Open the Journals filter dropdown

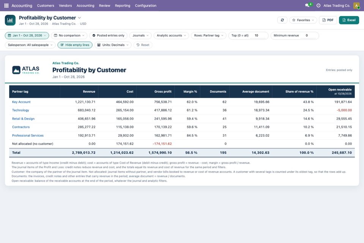coord(140,35)
